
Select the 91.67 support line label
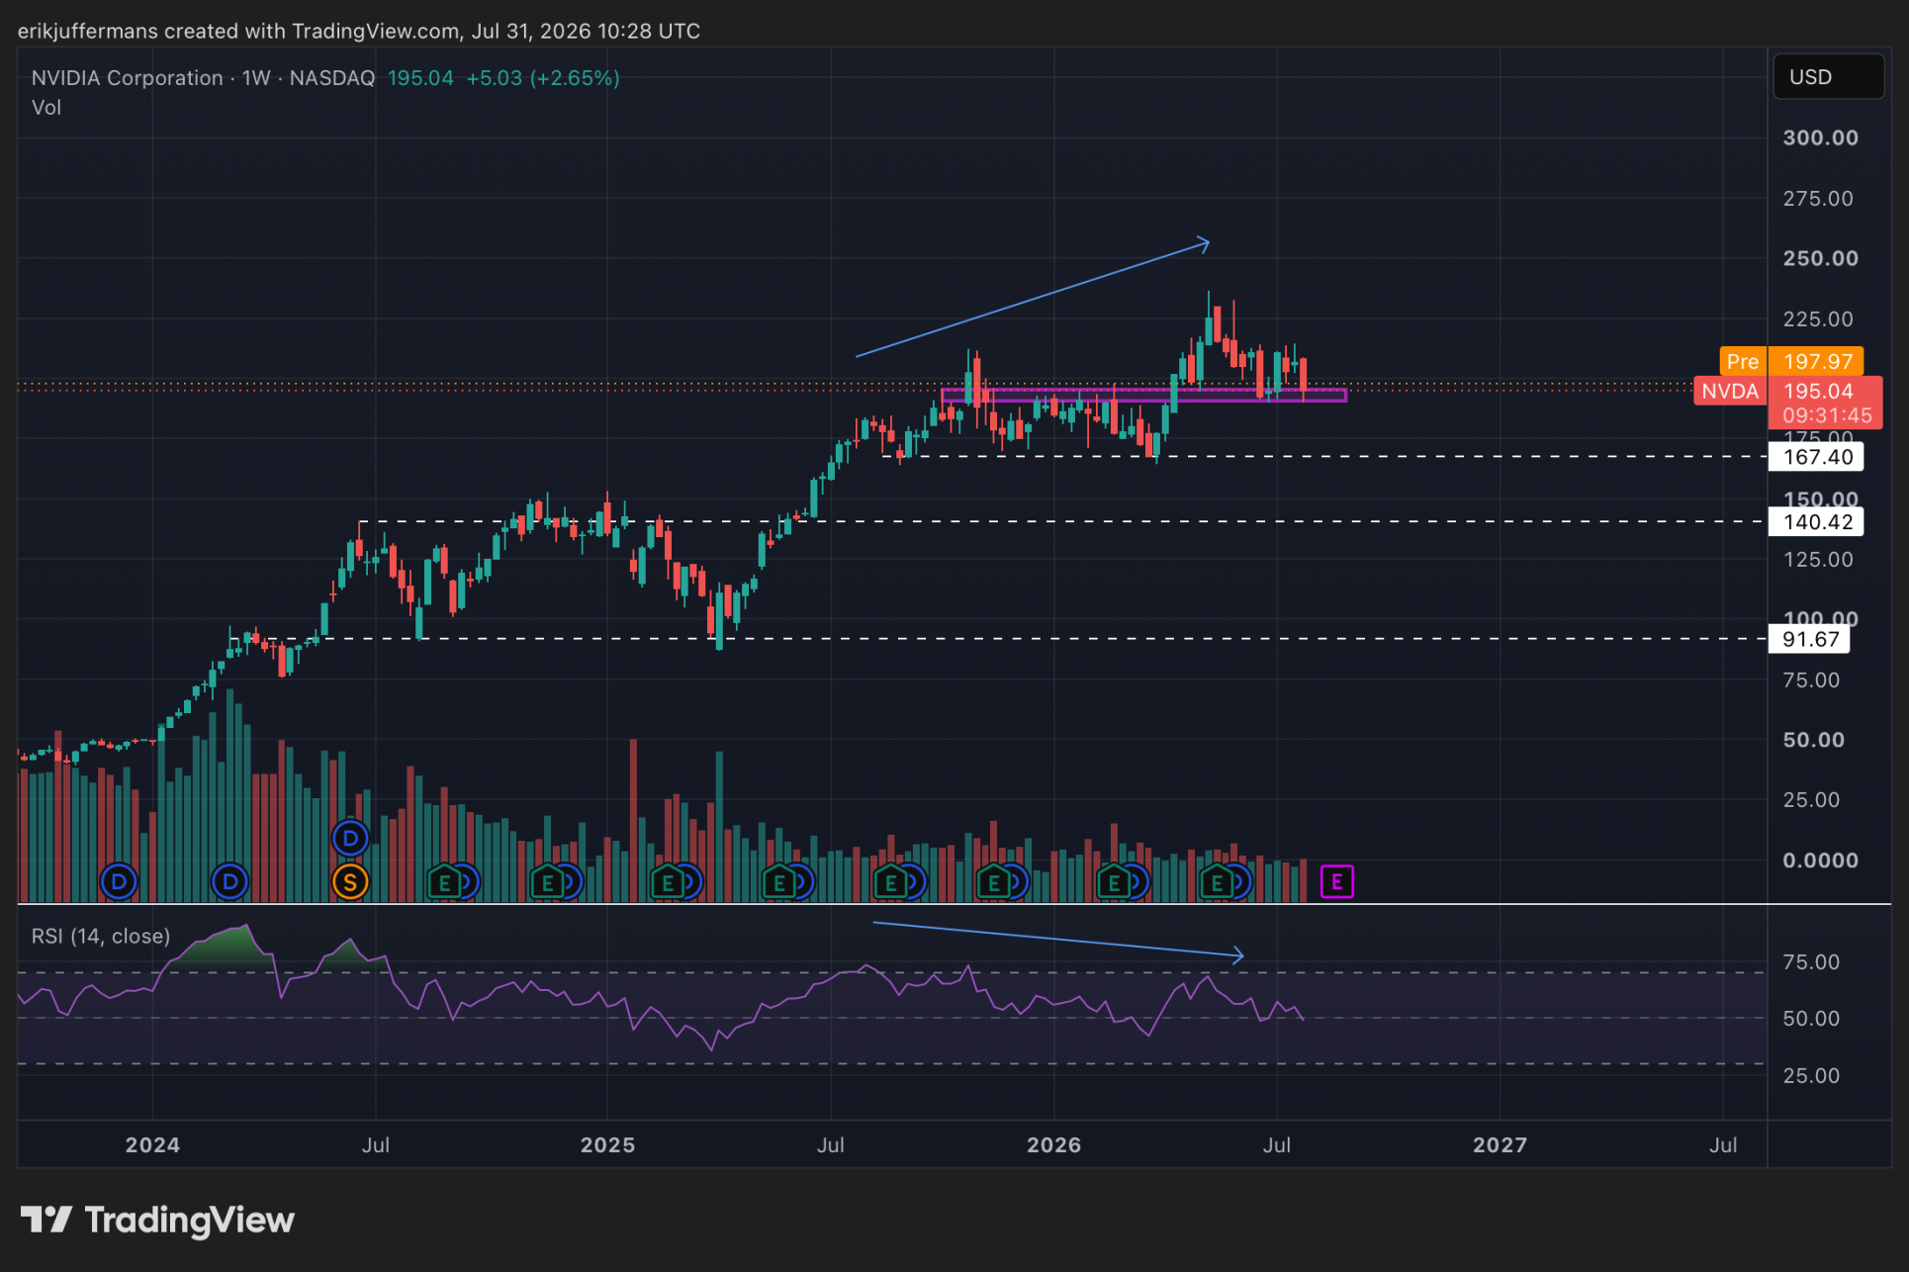1810,639
